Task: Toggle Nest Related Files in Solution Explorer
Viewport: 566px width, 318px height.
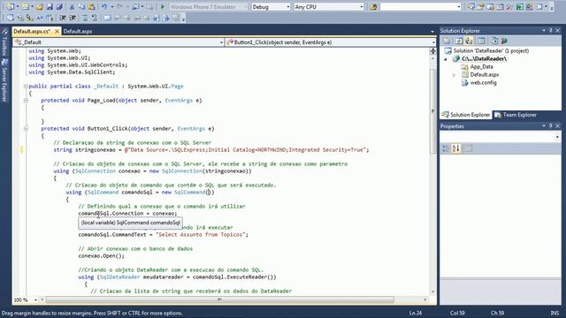Action: pos(469,41)
